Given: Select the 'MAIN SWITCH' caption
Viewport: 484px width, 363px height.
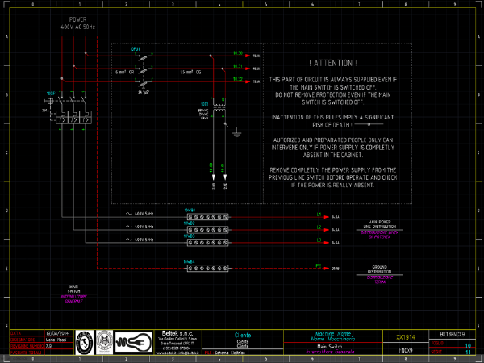Looking at the screenshot, I should tap(73, 289).
